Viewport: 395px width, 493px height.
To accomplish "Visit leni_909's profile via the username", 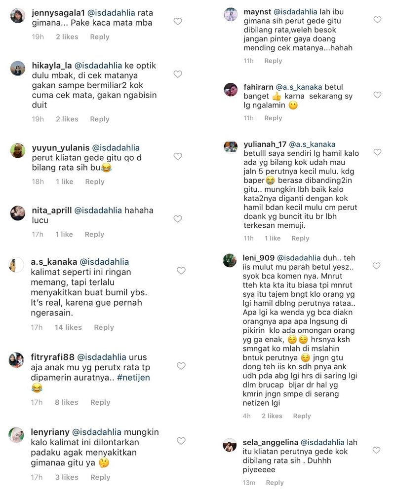I will coord(258,258).
